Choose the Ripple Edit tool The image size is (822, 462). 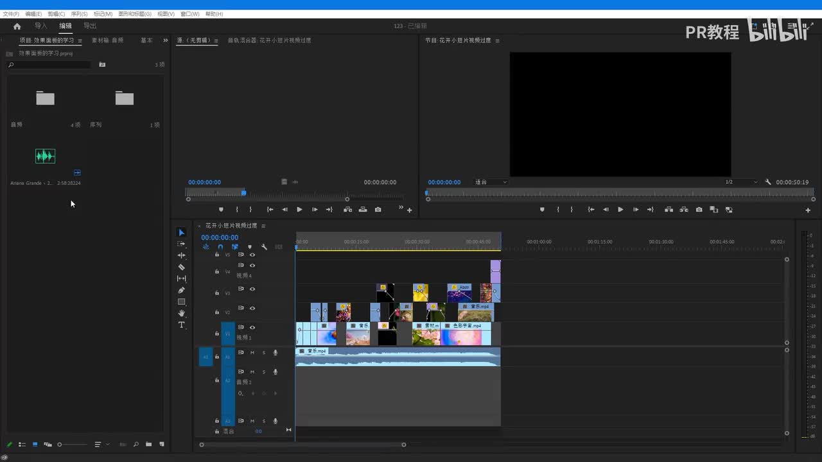182,255
